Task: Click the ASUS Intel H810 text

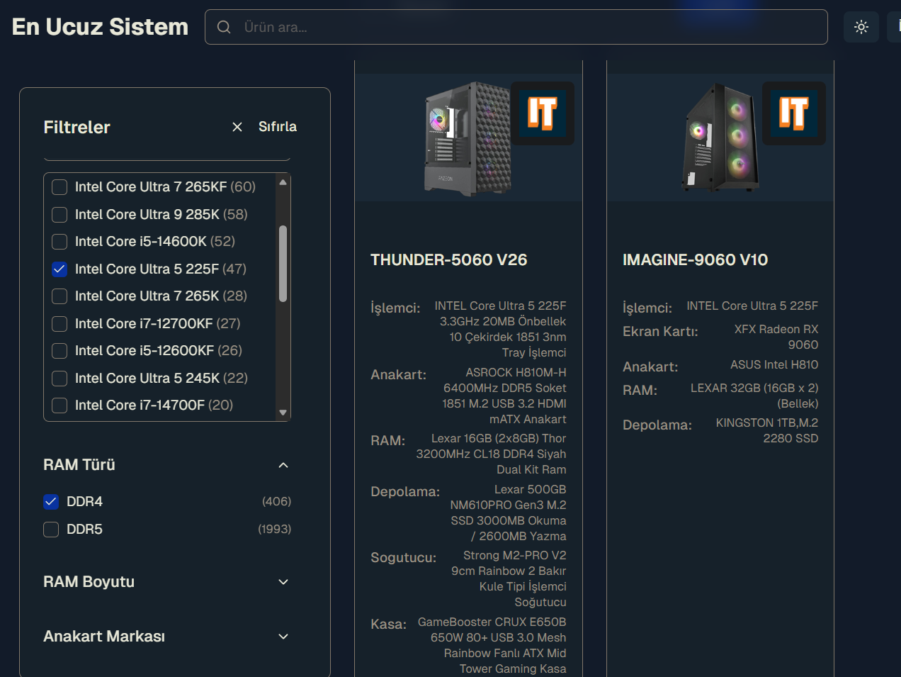Action: pos(774,365)
